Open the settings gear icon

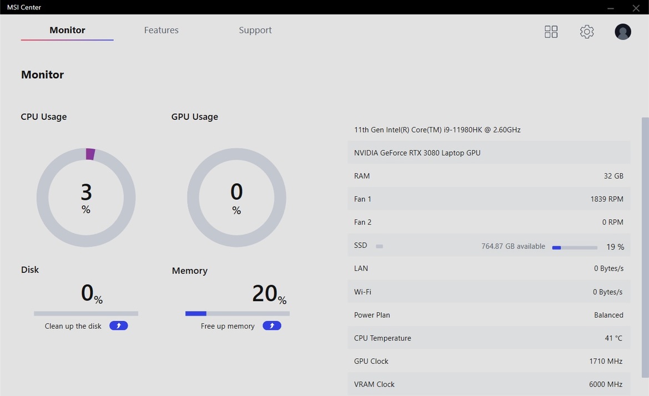click(586, 32)
